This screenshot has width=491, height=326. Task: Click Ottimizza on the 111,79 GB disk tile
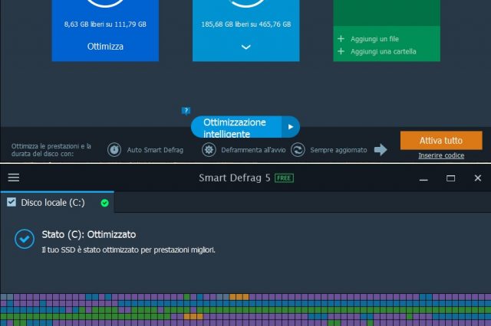pyautogui.click(x=105, y=47)
